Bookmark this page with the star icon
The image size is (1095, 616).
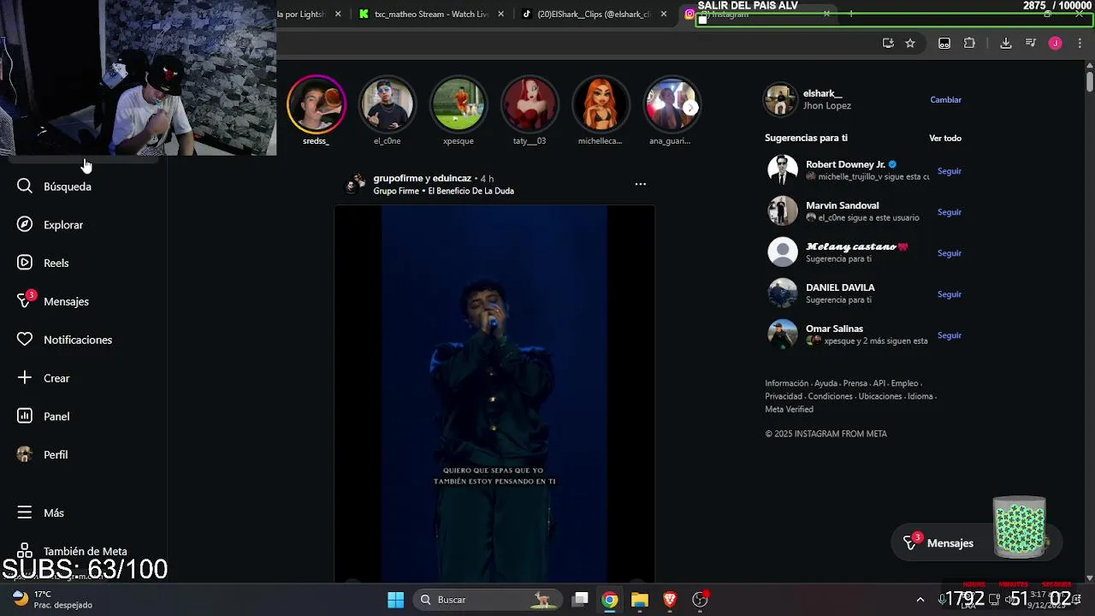click(910, 43)
